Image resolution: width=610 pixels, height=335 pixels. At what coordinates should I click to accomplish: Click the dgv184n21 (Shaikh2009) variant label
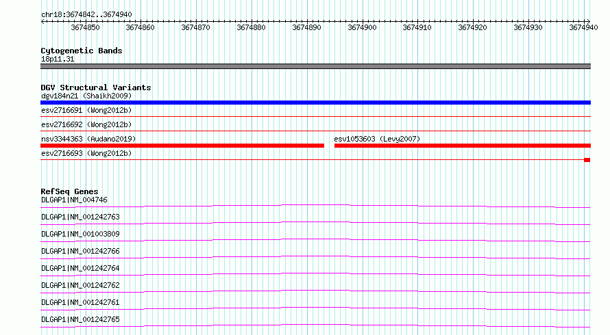(x=86, y=96)
